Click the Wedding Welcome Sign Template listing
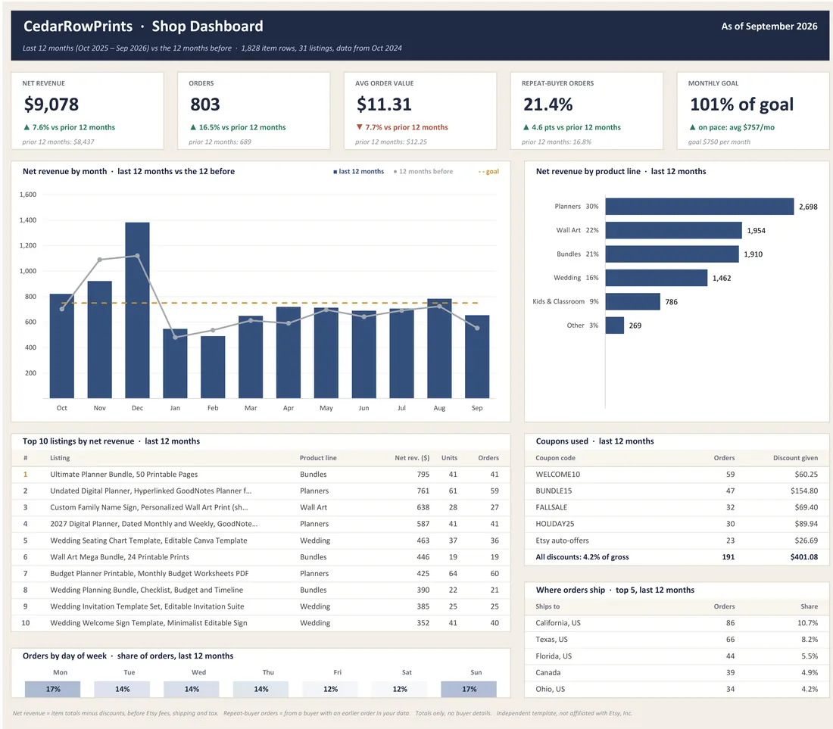Viewport: 833px width, 729px height. pyautogui.click(x=148, y=623)
